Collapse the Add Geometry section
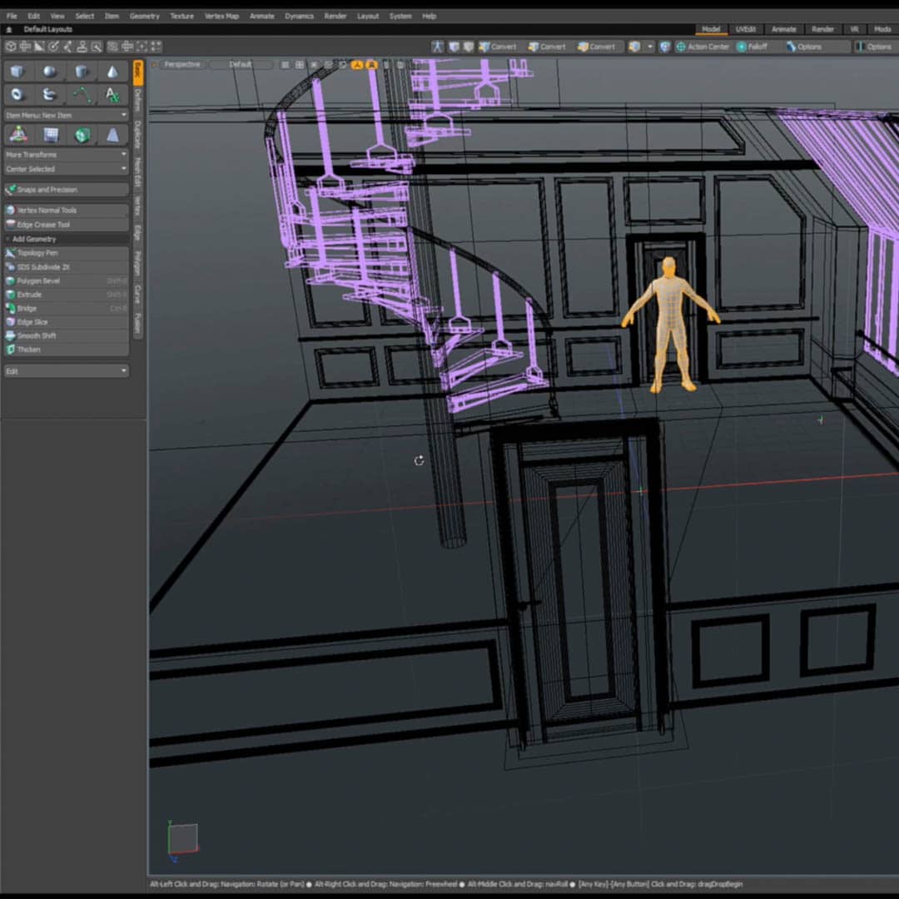This screenshot has width=899, height=899. 33,239
